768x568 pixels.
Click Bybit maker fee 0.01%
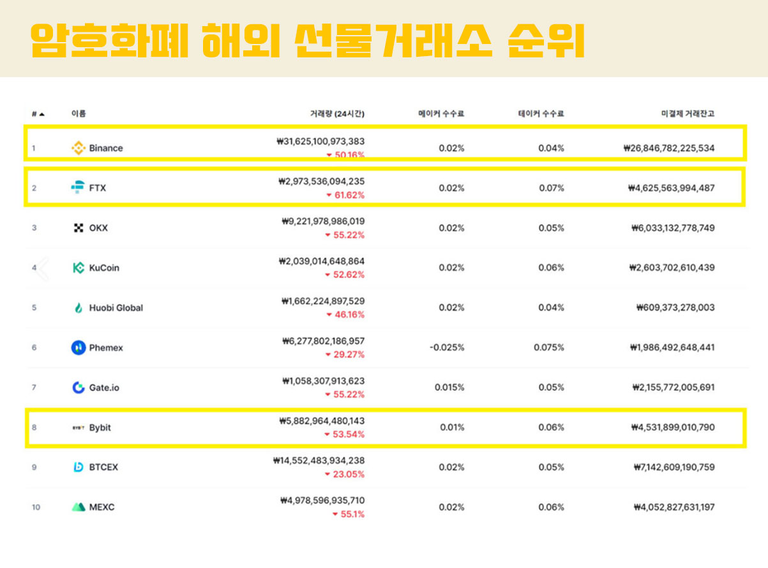[x=452, y=428]
